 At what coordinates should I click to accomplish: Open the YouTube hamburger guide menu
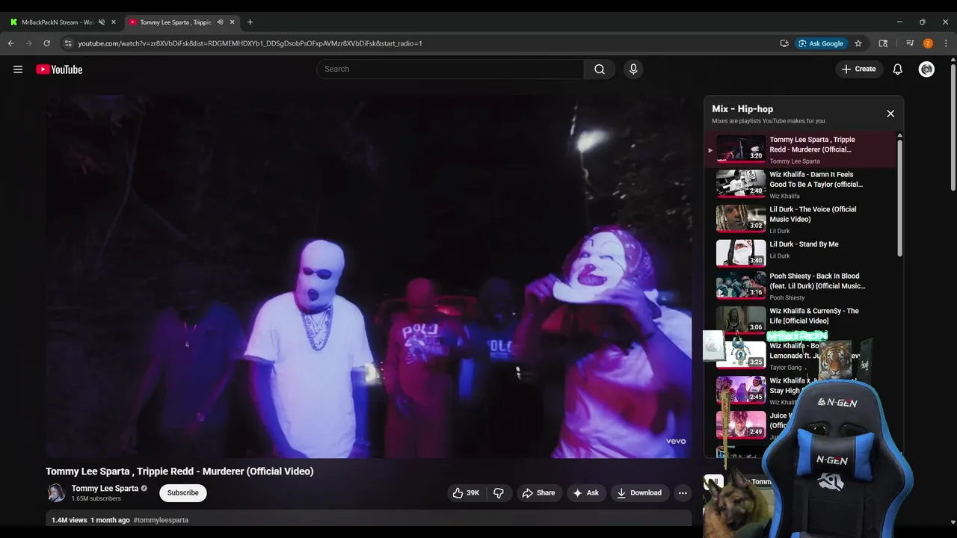pyautogui.click(x=18, y=69)
